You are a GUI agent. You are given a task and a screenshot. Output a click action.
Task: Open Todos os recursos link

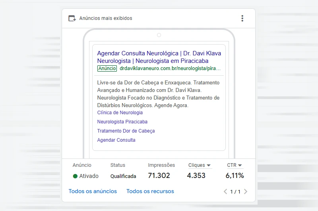(150, 191)
